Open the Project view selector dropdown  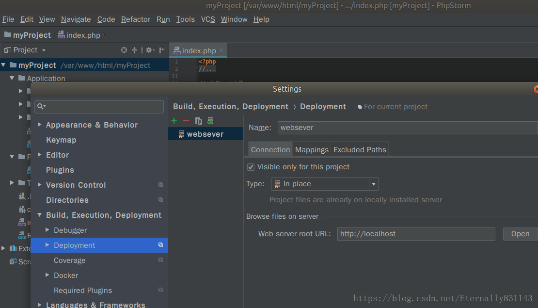(44, 50)
